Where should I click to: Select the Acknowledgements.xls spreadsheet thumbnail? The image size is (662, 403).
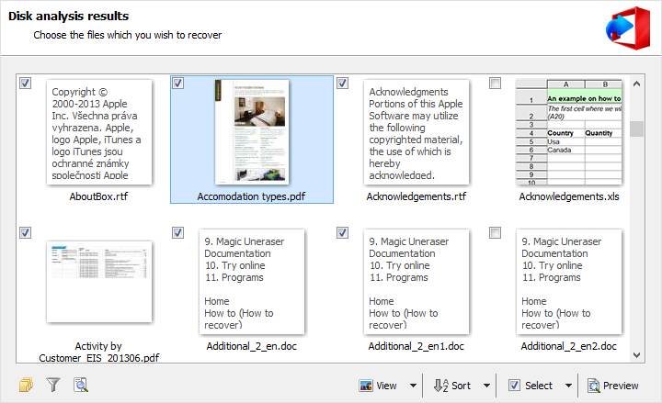click(569, 132)
